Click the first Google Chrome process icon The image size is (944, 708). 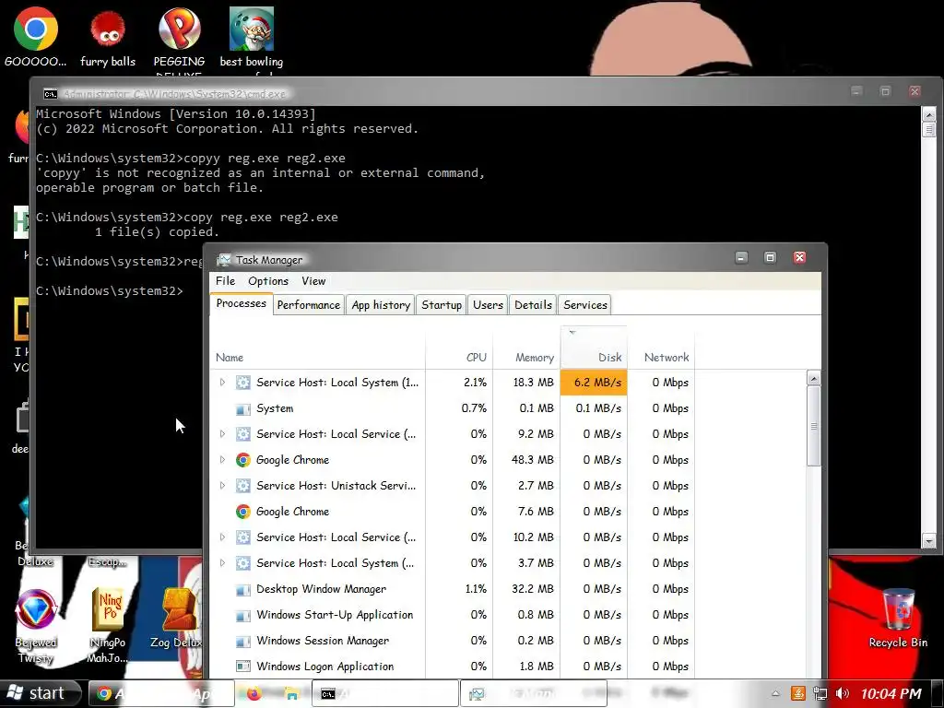[242, 460]
